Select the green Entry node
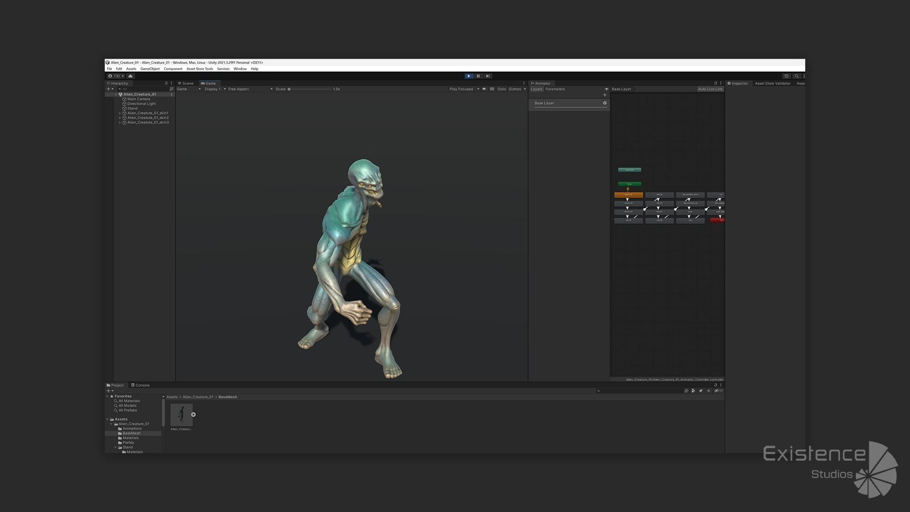The image size is (910, 512). pos(629,184)
